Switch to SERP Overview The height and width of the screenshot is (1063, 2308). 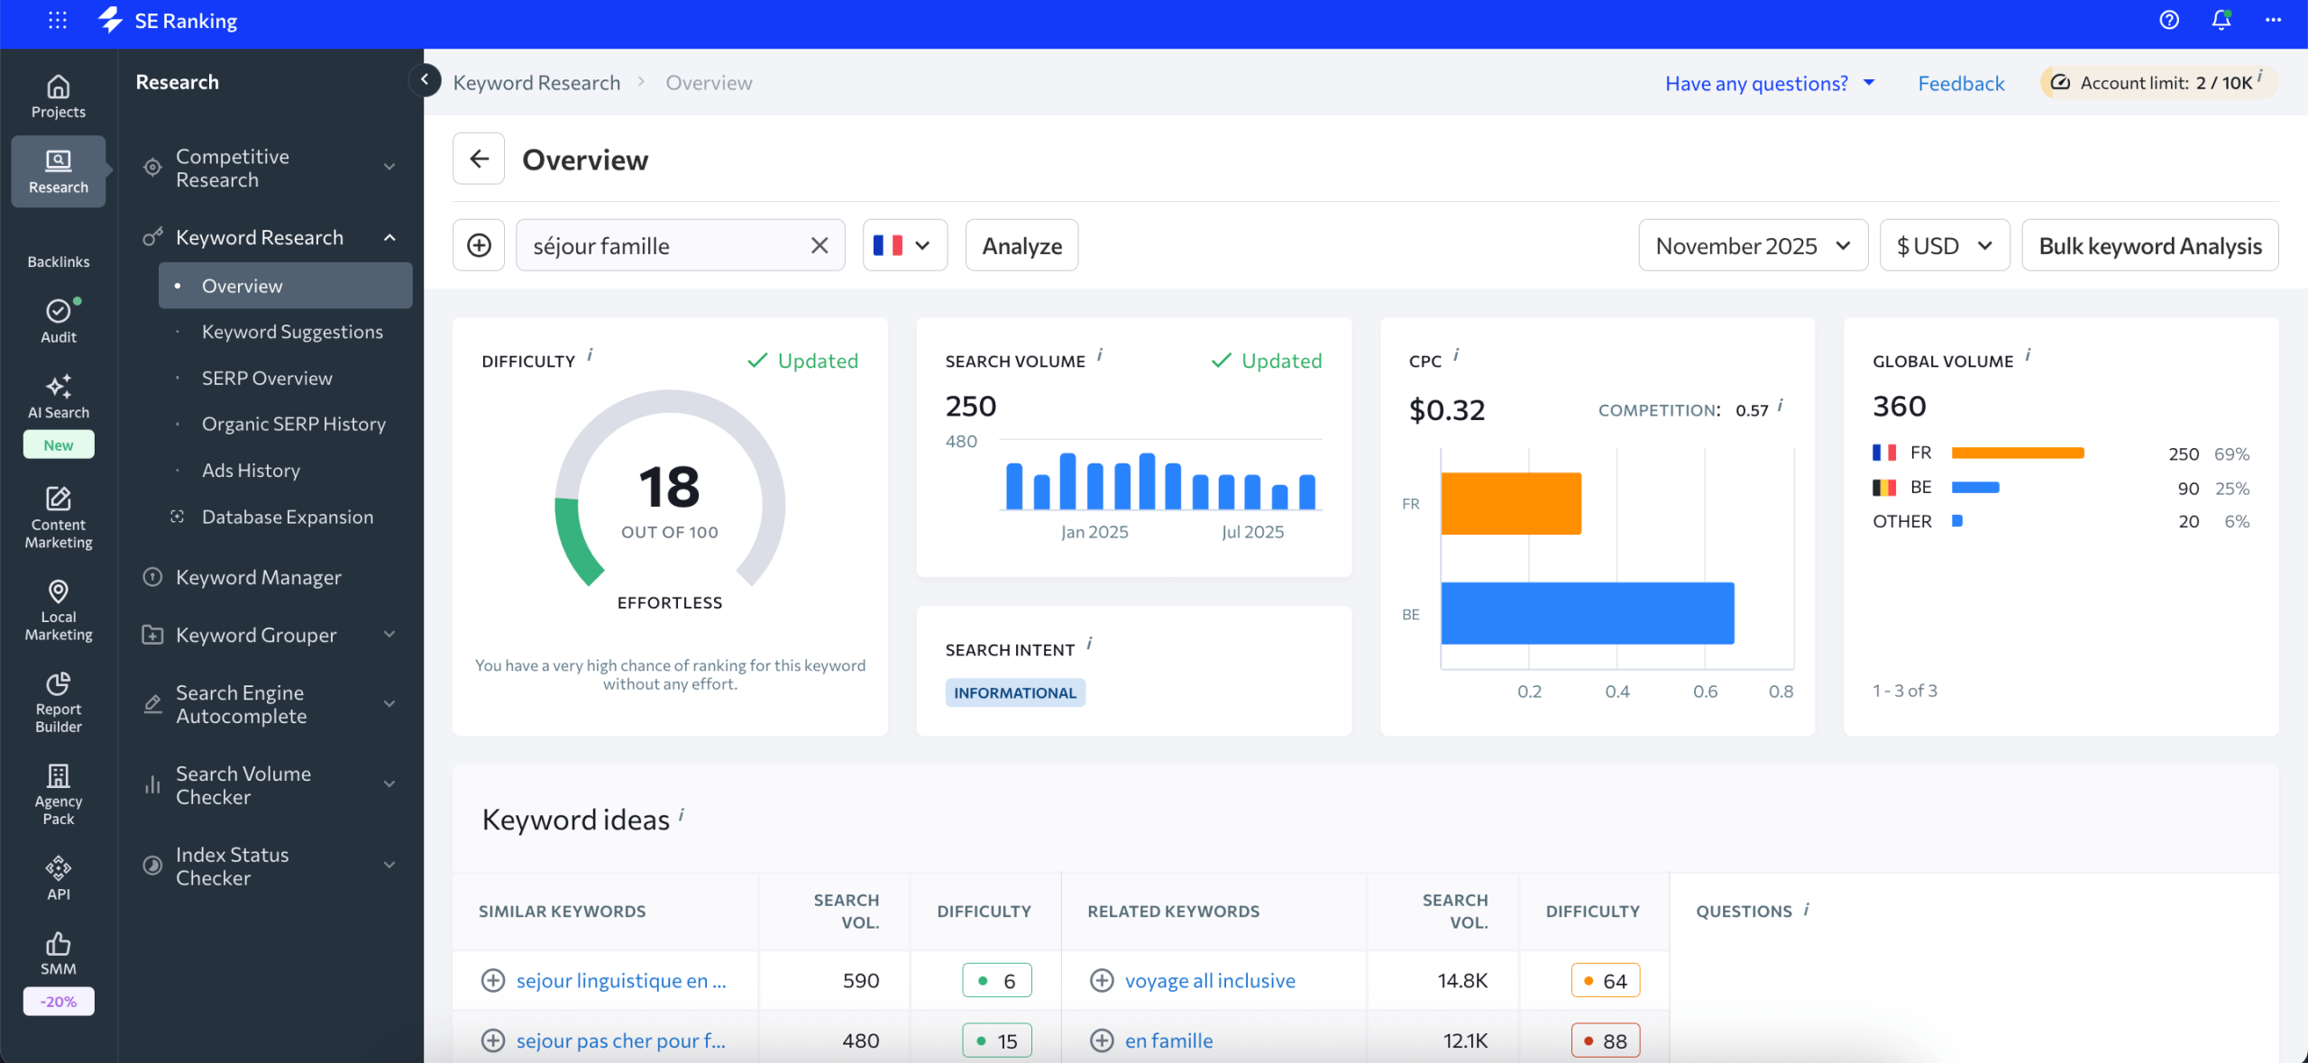[267, 378]
